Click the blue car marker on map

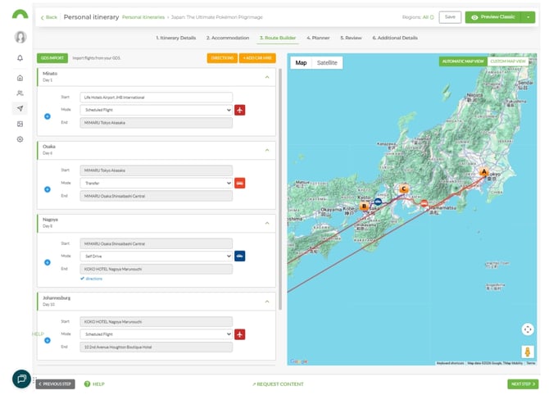click(x=378, y=202)
